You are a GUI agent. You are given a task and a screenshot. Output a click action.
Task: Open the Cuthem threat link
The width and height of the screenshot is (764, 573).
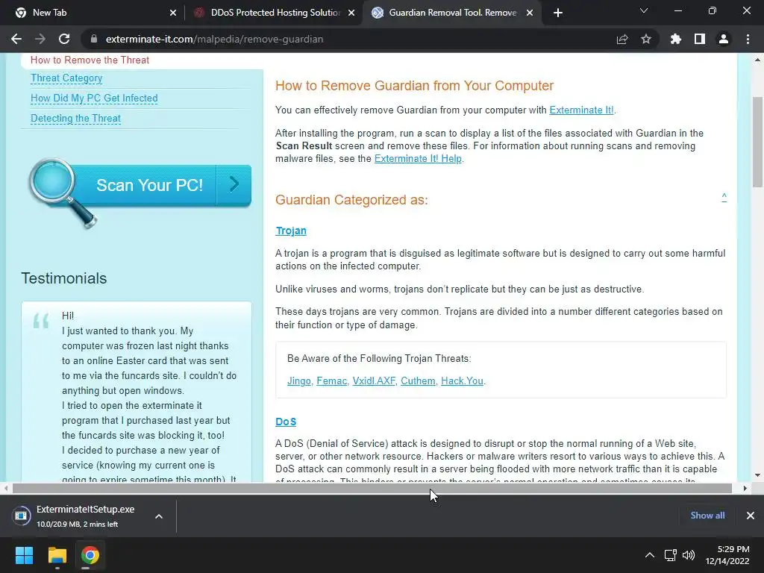tap(418, 381)
